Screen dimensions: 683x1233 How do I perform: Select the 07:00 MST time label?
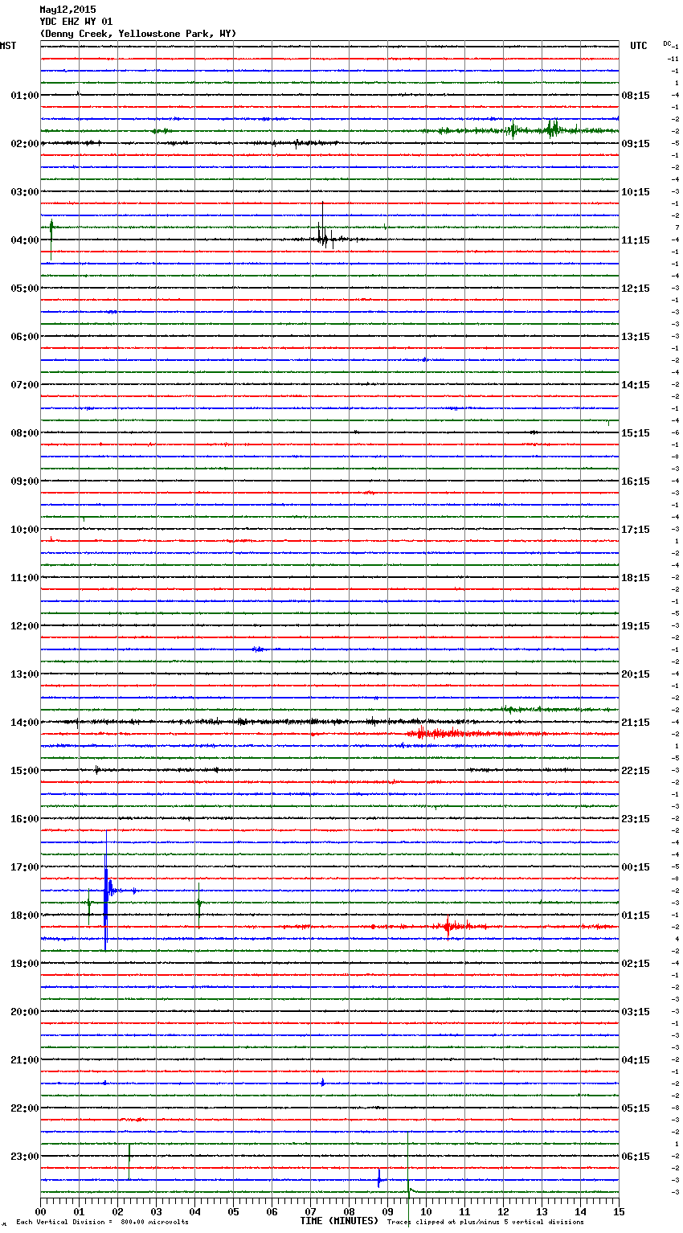click(x=24, y=385)
